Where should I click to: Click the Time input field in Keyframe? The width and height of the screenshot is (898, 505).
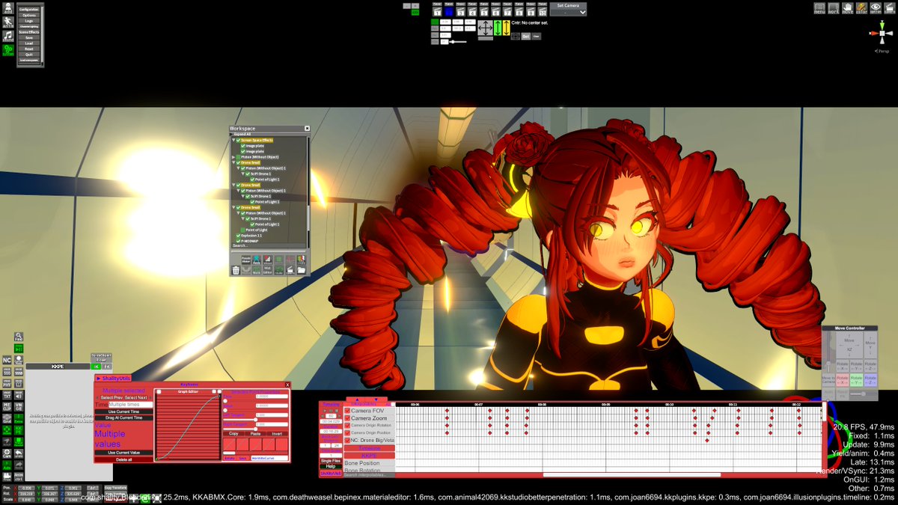(130, 405)
